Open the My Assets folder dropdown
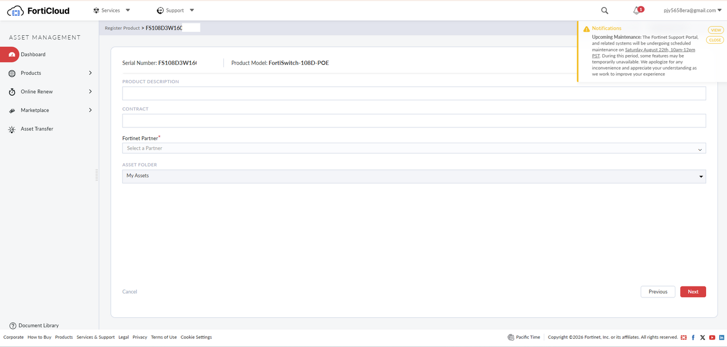 coord(414,176)
